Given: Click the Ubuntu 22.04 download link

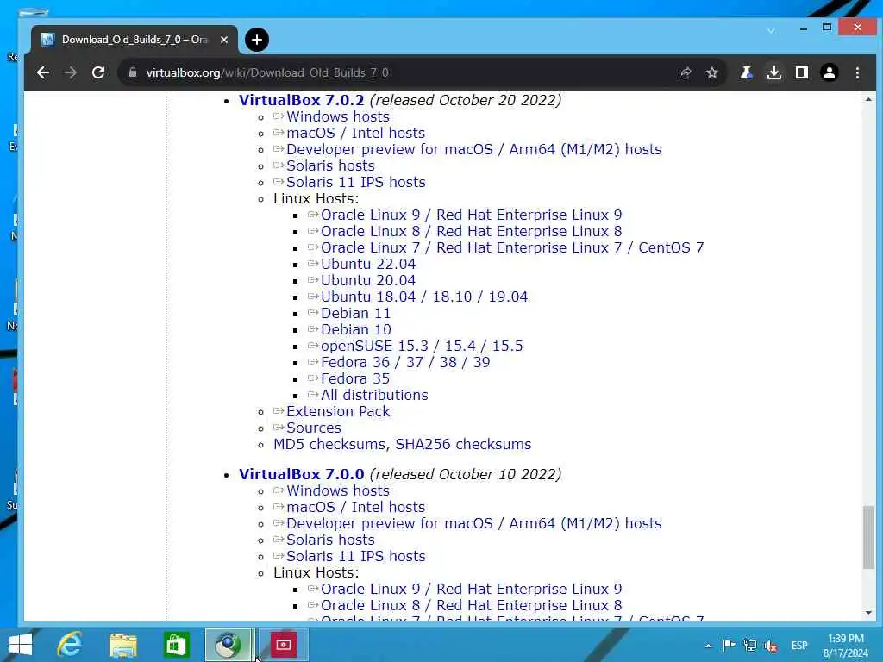Looking at the screenshot, I should [368, 264].
